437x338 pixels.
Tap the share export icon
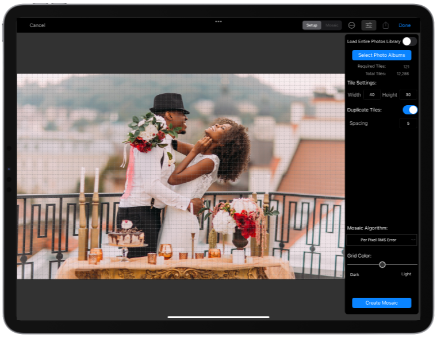[386, 25]
